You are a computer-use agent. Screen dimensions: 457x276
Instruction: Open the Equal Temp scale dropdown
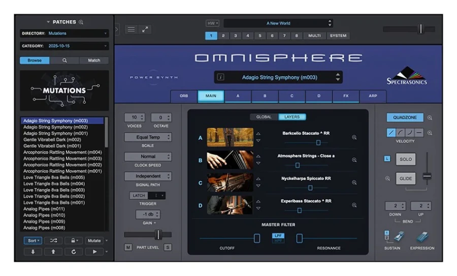pyautogui.click(x=148, y=137)
